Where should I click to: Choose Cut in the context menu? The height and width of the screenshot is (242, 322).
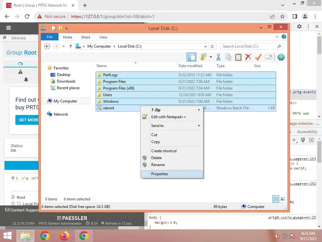[172, 135]
